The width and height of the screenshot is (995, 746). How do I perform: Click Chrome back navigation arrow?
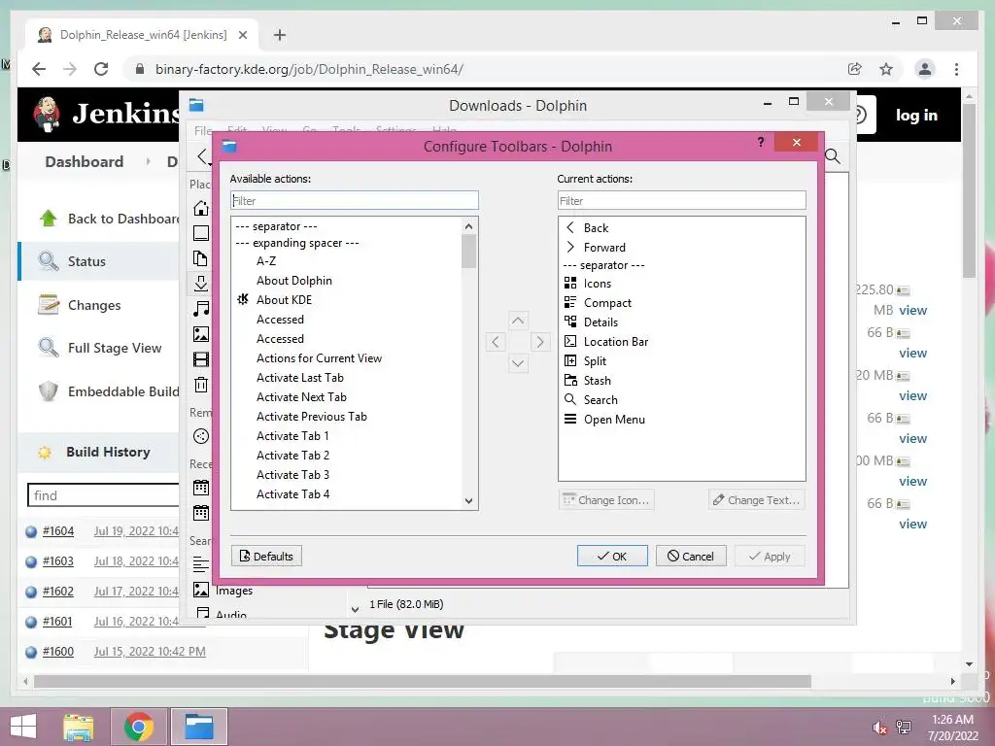39,69
